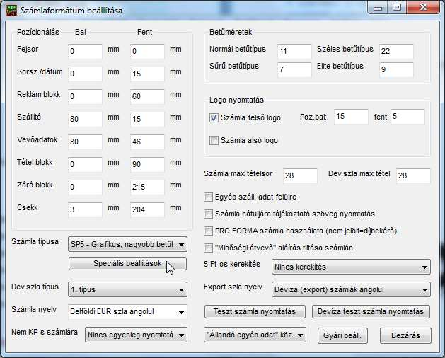Click the Speciális beállítások button
Screen dimensions: 445x358
pos(127,263)
